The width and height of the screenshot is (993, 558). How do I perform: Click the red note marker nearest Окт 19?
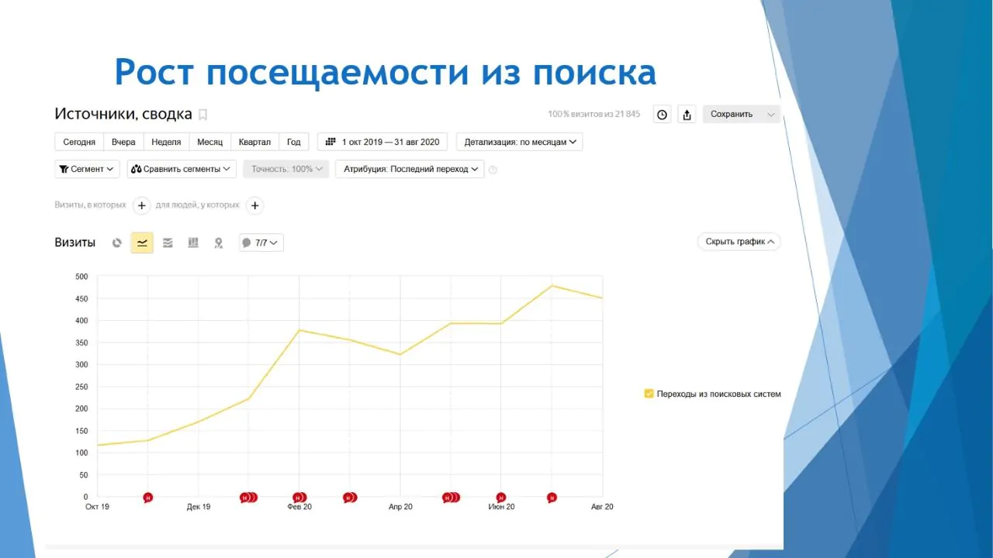(x=147, y=498)
